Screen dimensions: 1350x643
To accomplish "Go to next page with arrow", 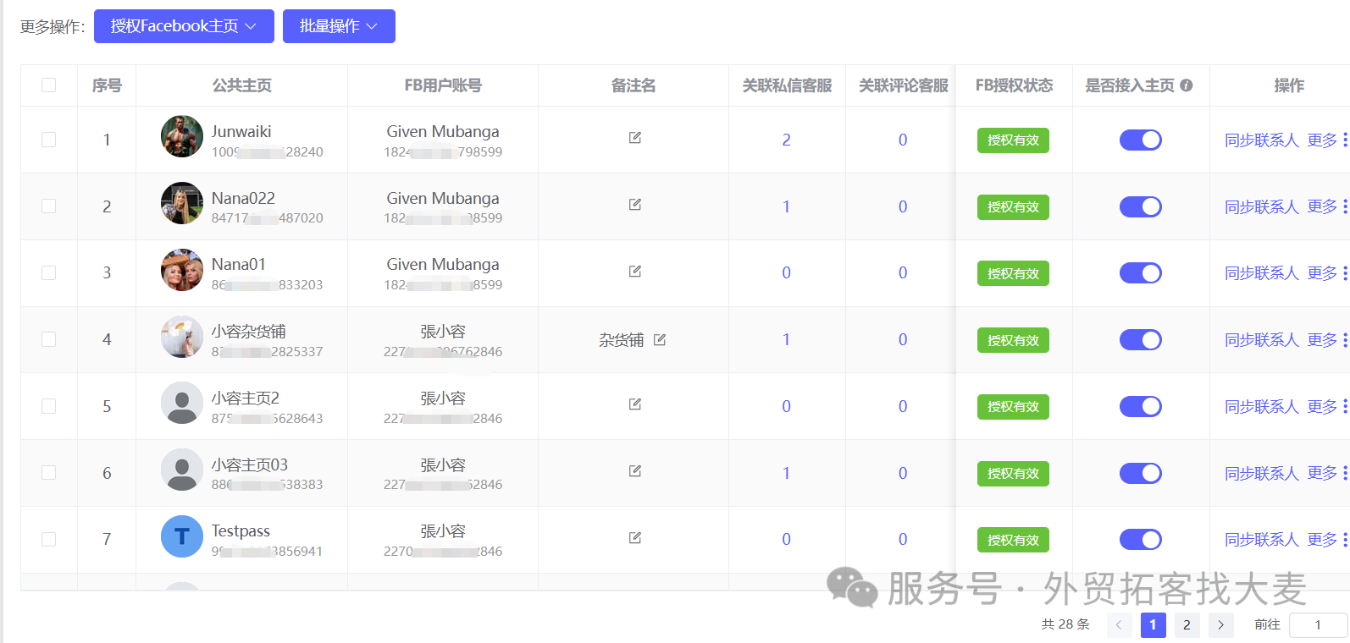I will point(1220,625).
